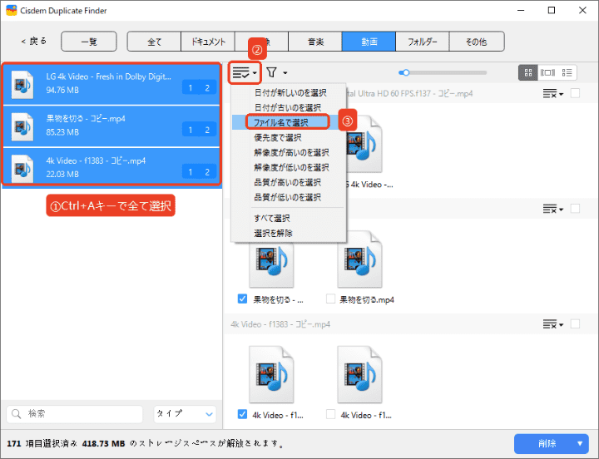The image size is (599, 459).
Task: Choose ファイル名で選択 from the menu
Action: pos(280,121)
